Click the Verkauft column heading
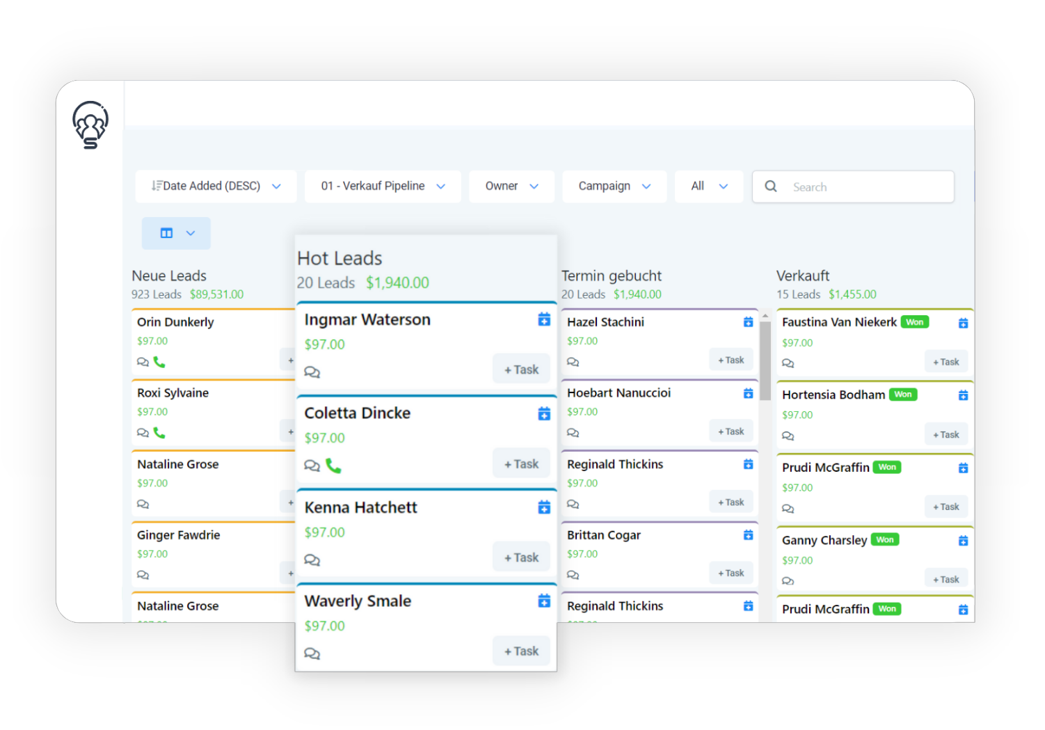Screen dimensions: 1045x730 803,276
